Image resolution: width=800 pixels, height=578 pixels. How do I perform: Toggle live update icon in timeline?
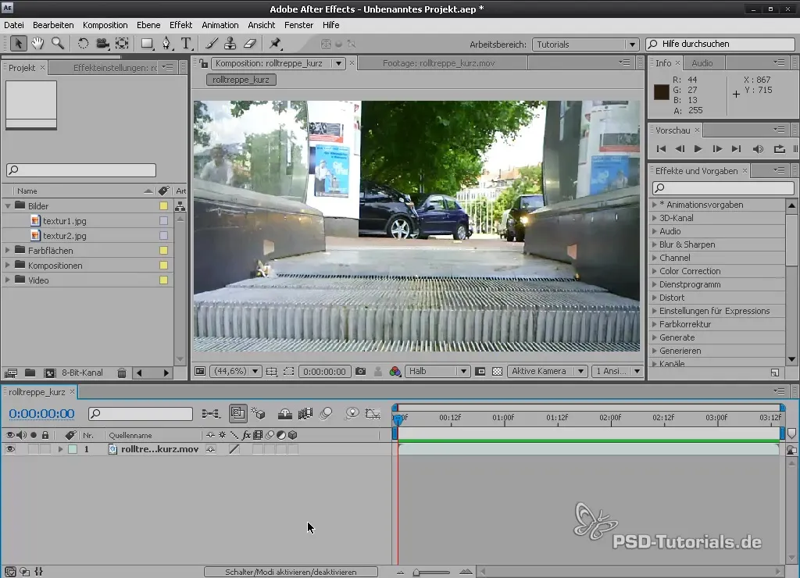coord(237,413)
